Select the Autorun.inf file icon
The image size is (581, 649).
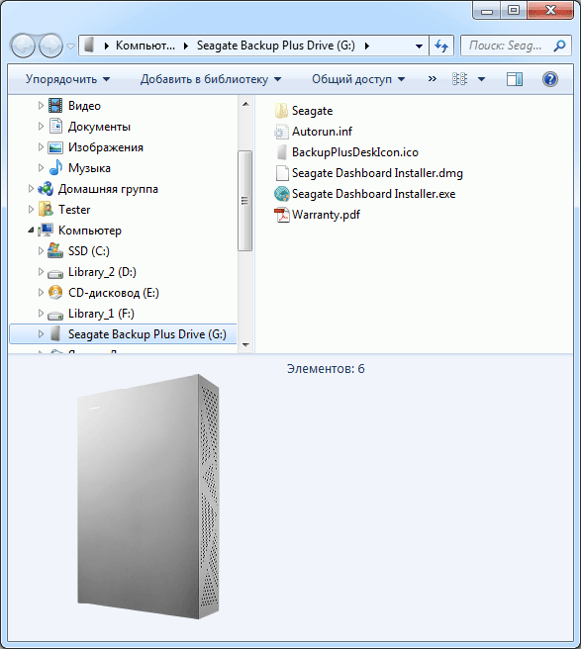pos(282,132)
